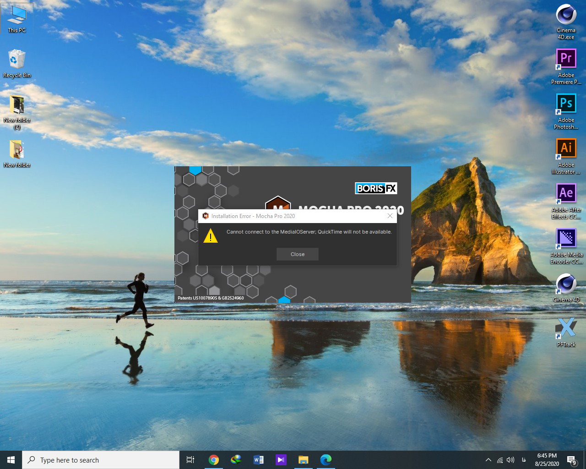Click the Patents US10078905 text on splash

click(x=211, y=298)
